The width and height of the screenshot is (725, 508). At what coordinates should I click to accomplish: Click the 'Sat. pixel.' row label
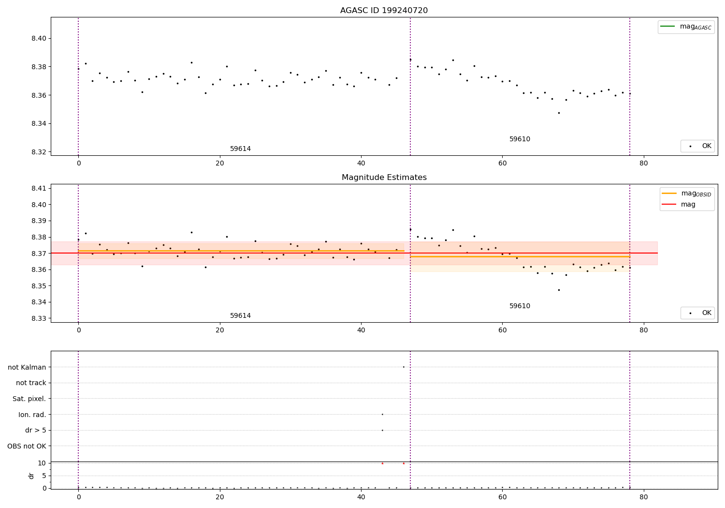click(29, 399)
